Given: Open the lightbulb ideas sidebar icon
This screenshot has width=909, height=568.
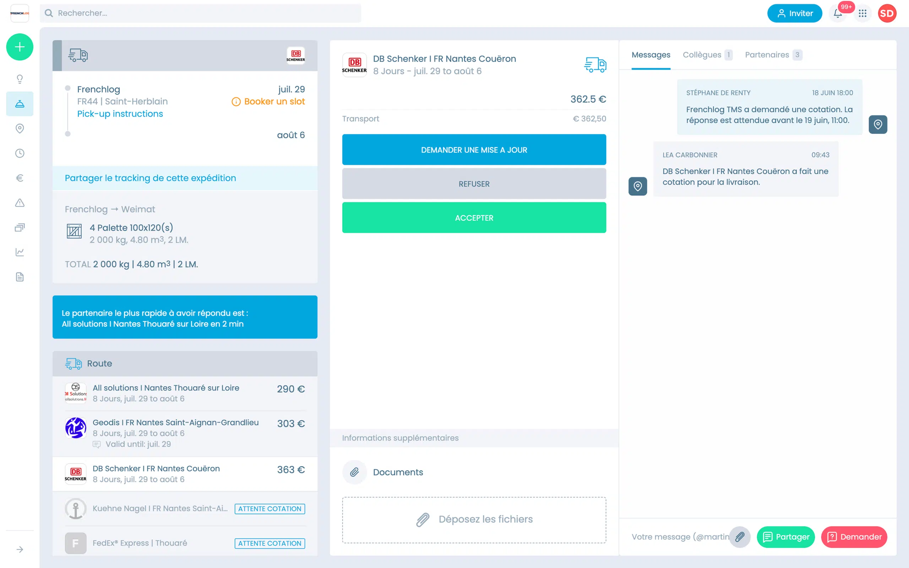Looking at the screenshot, I should coord(20,79).
